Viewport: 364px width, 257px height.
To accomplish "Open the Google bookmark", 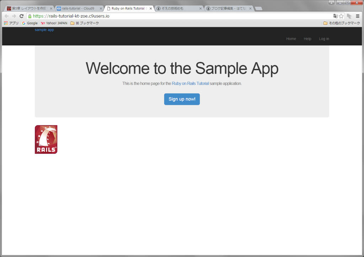I will pyautogui.click(x=30, y=23).
